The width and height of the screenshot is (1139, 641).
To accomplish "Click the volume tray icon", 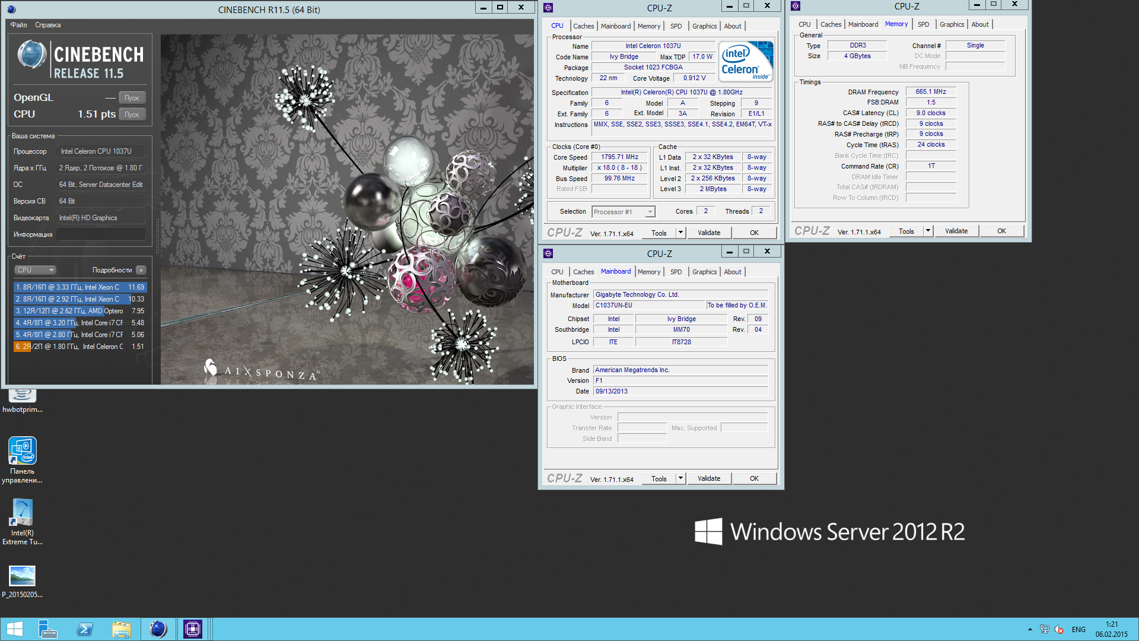I will (1059, 629).
